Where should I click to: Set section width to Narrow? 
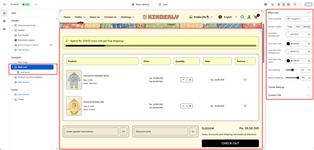pos(307,27)
